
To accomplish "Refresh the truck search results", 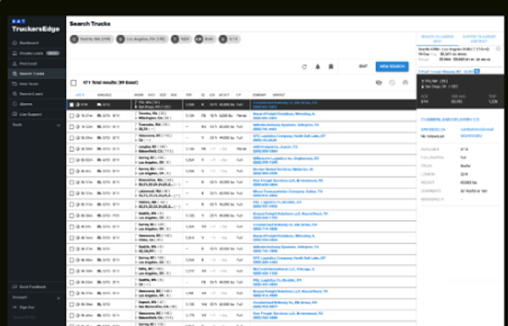I will coord(304,67).
